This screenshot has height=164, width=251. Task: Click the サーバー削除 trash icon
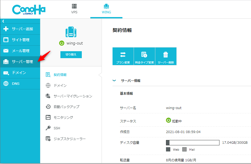click(x=166, y=55)
